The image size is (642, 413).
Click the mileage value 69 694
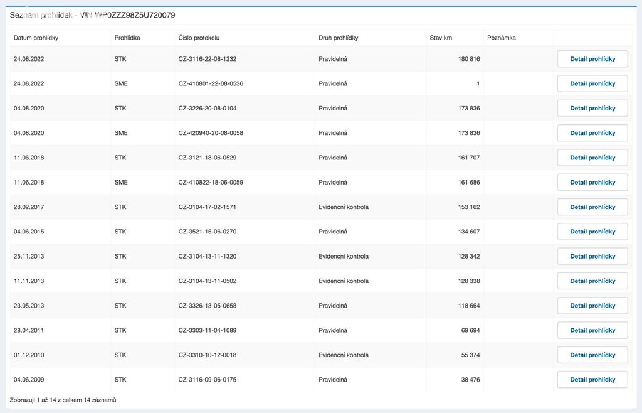[x=470, y=330]
